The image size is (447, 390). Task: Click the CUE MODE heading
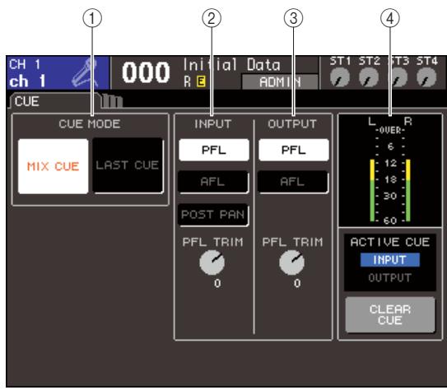(x=90, y=124)
